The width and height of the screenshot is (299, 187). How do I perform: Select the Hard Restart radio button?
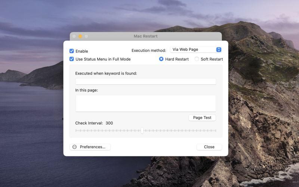click(x=161, y=59)
